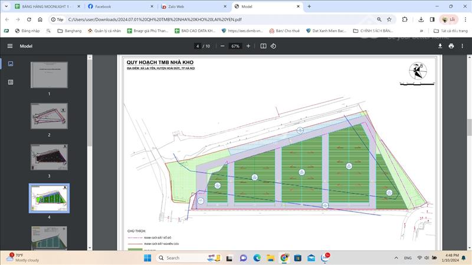The width and height of the screenshot is (472, 265).
Task: Select page 1 thumbnail
Action: coord(49,75)
